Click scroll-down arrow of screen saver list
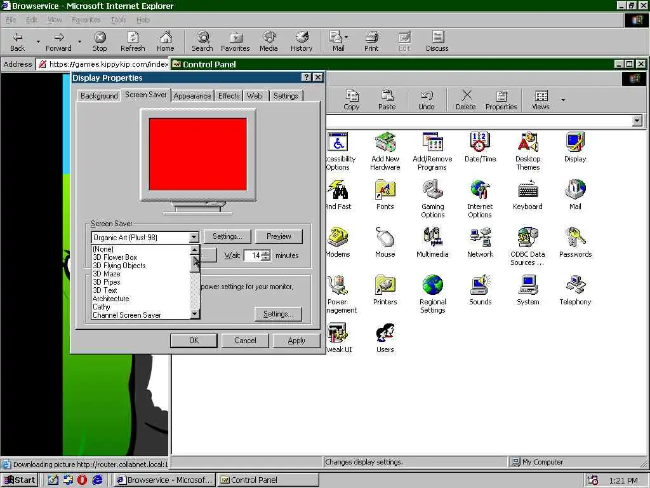The image size is (650, 488). point(194,314)
